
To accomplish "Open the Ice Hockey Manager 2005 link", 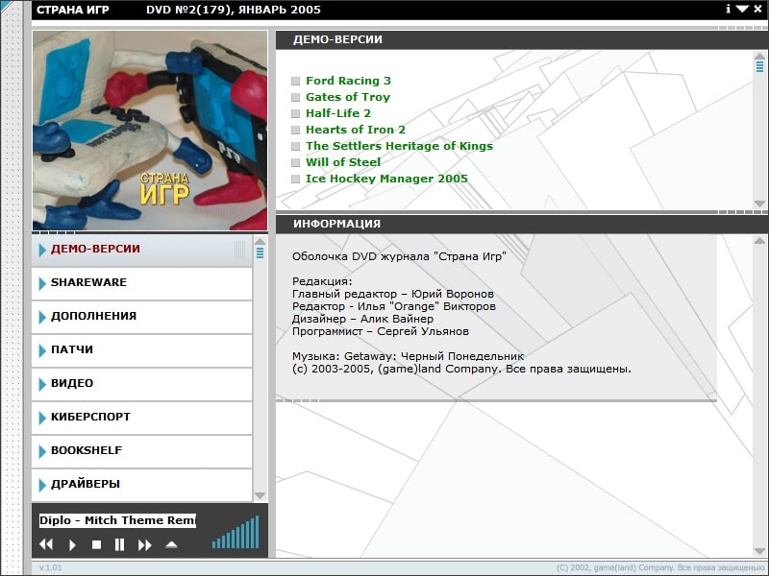I will (x=386, y=179).
